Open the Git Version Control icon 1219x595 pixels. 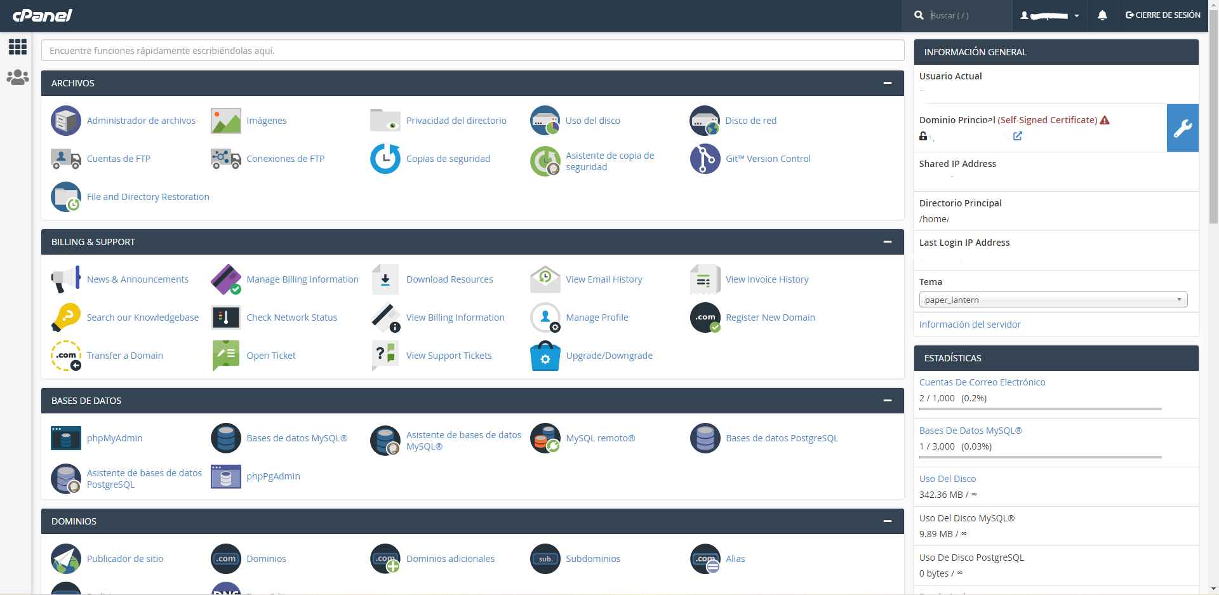pyautogui.click(x=705, y=159)
